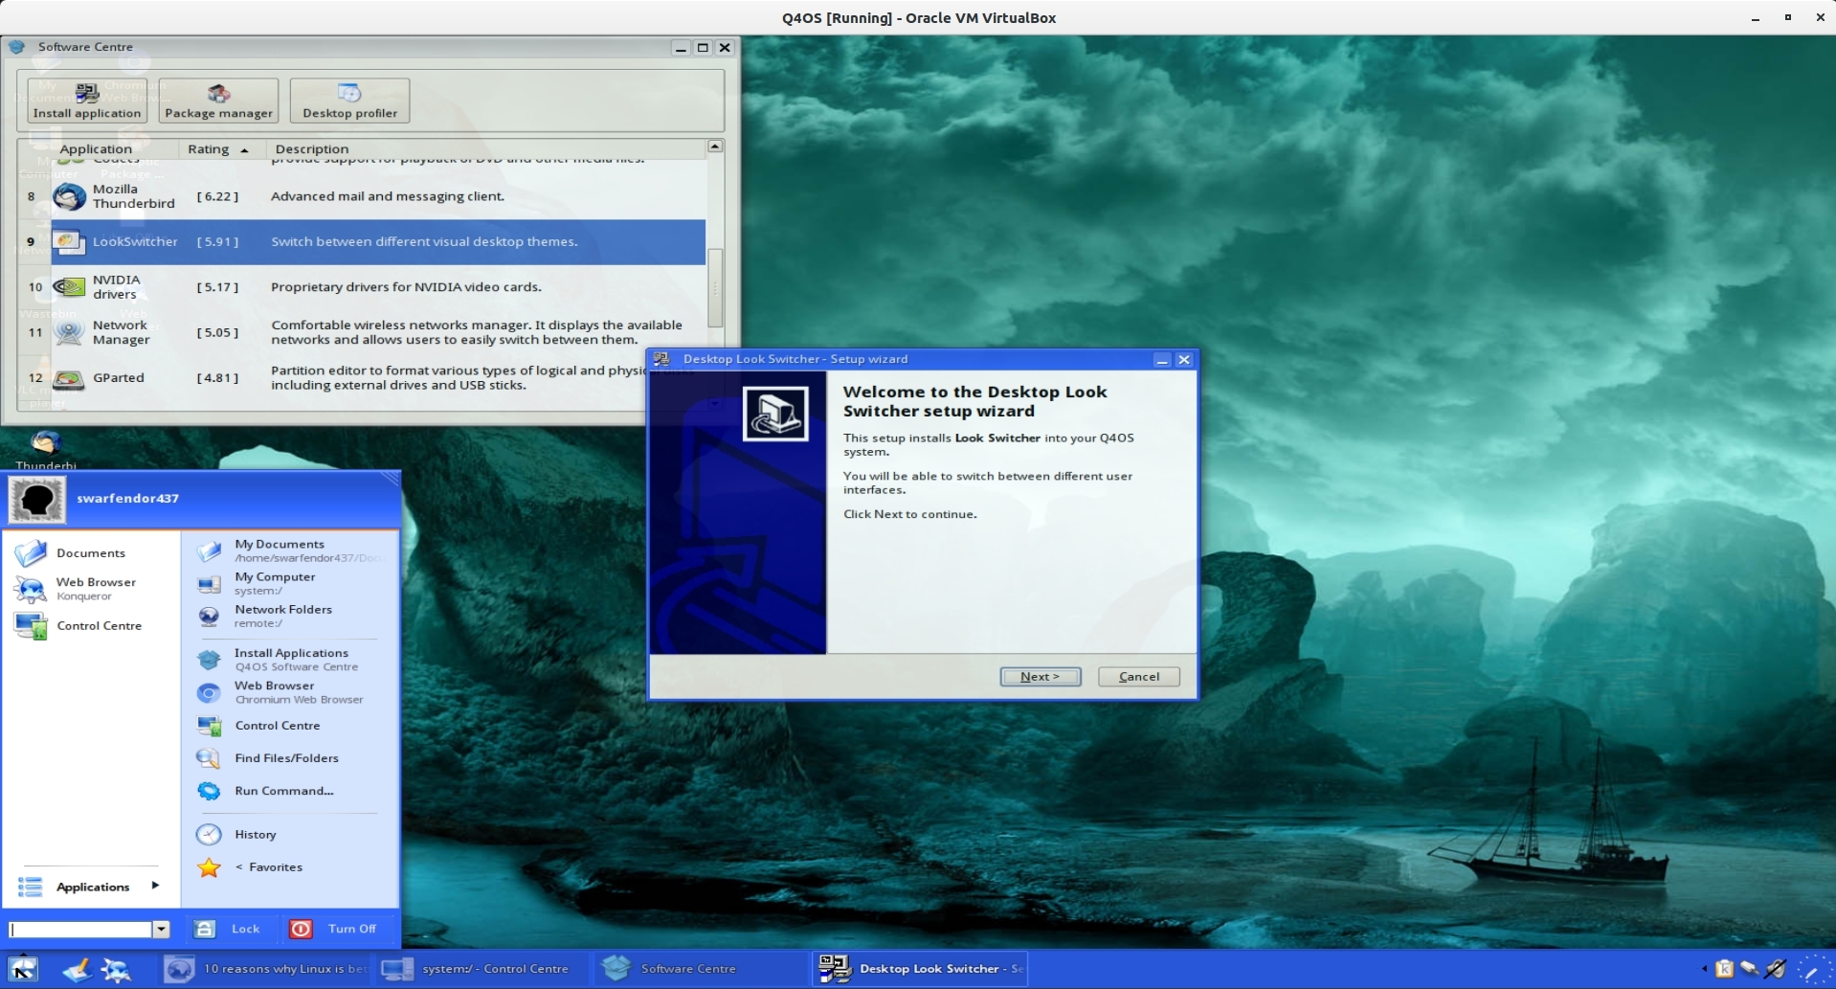Click the History clock icon

tap(209, 835)
